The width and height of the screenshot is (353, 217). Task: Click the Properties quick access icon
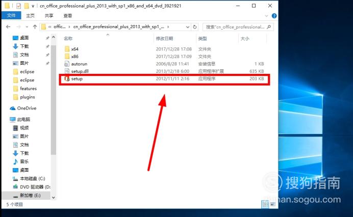(x=18, y=6)
